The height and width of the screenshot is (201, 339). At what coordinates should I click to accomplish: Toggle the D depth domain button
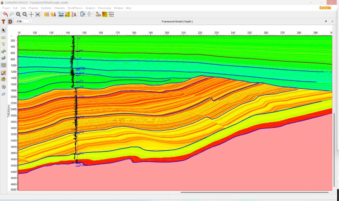(10, 21)
